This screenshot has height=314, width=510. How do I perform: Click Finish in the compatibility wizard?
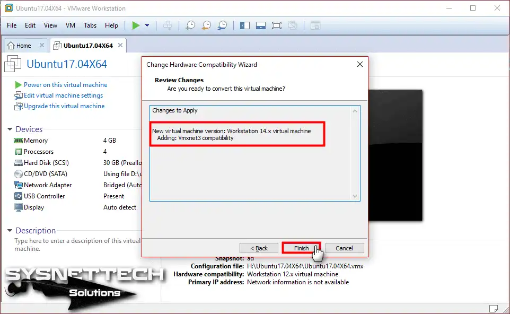pos(302,248)
